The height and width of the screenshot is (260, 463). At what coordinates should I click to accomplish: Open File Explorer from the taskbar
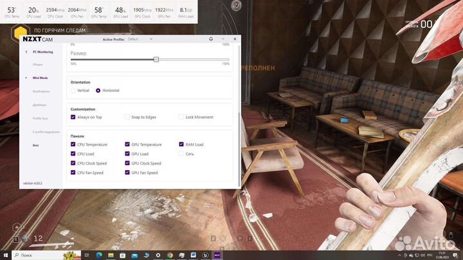coord(111,255)
